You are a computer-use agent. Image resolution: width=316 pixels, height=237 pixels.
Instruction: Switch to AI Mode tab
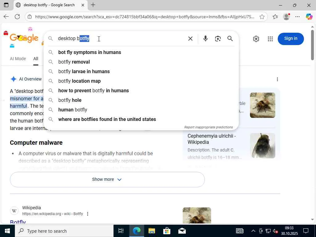(18, 59)
